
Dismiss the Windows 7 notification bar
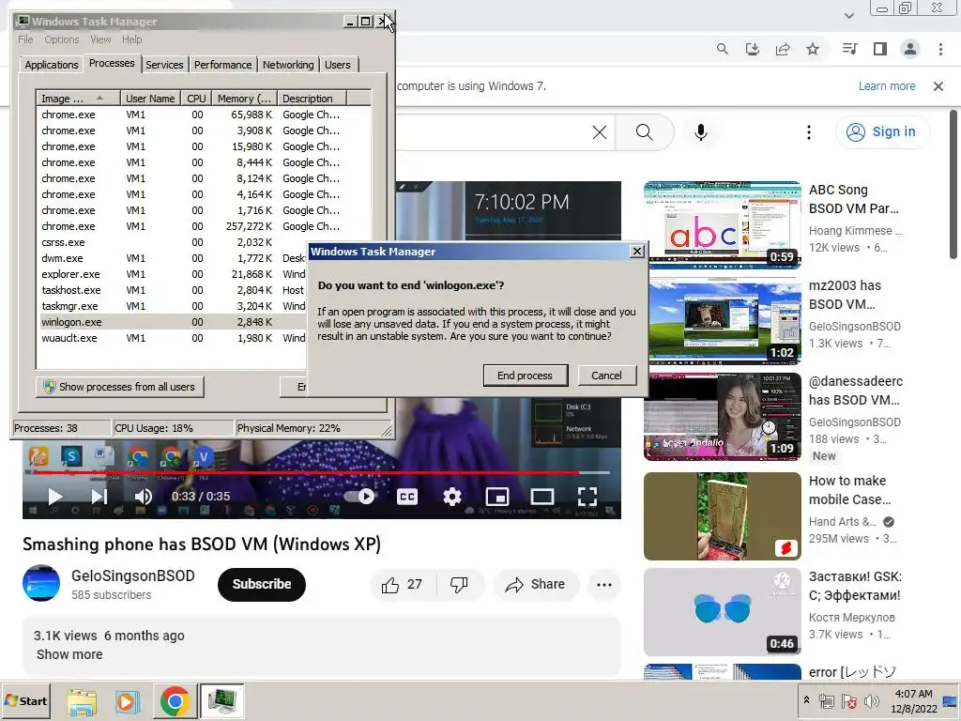click(938, 85)
